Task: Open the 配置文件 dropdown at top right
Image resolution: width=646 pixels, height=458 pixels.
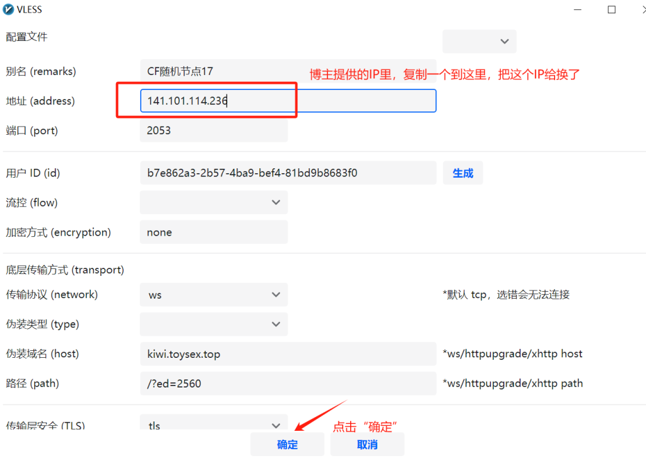Action: pyautogui.click(x=479, y=41)
